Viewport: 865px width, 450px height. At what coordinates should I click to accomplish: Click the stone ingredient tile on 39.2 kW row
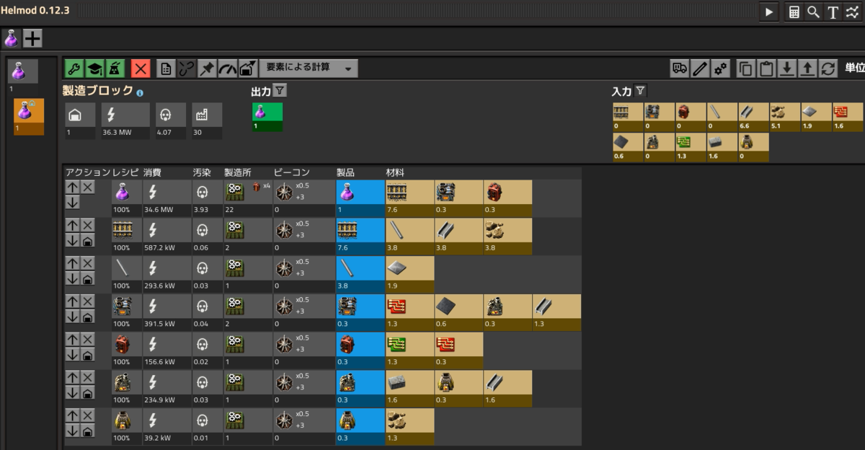[409, 428]
